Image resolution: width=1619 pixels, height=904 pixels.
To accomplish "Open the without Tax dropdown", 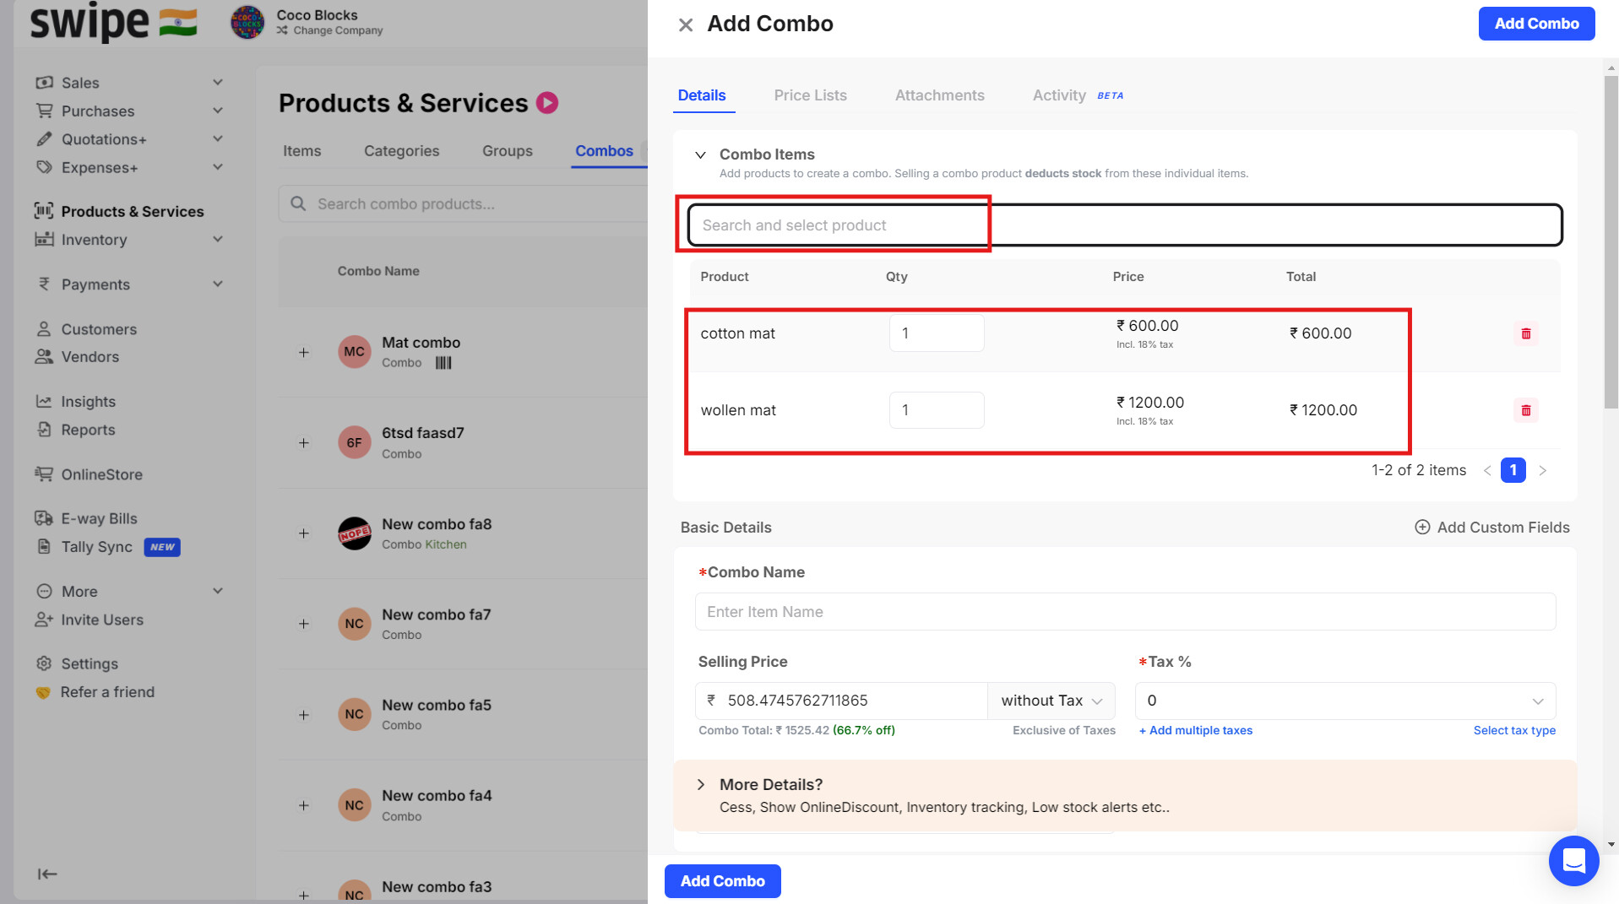I will 1051,701.
